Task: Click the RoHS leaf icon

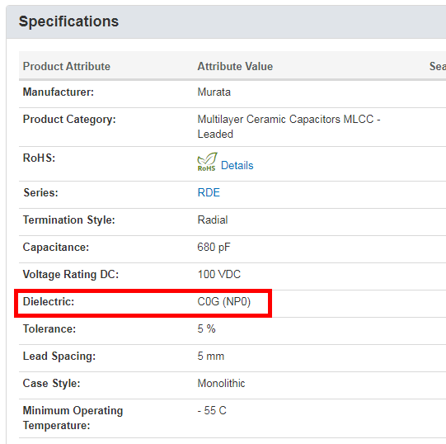Action: [x=208, y=162]
